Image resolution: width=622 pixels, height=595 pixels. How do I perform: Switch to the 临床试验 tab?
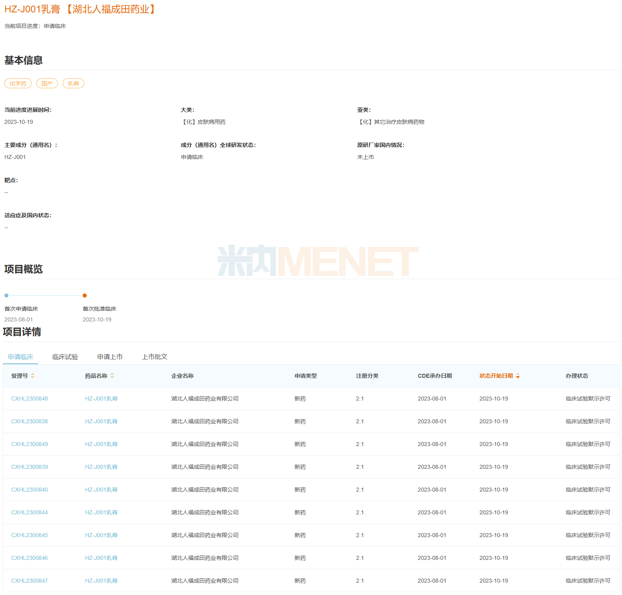click(65, 357)
